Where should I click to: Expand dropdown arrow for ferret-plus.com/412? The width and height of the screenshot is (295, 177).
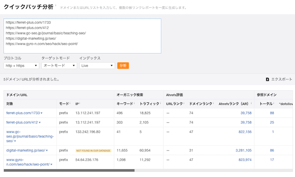(40, 123)
